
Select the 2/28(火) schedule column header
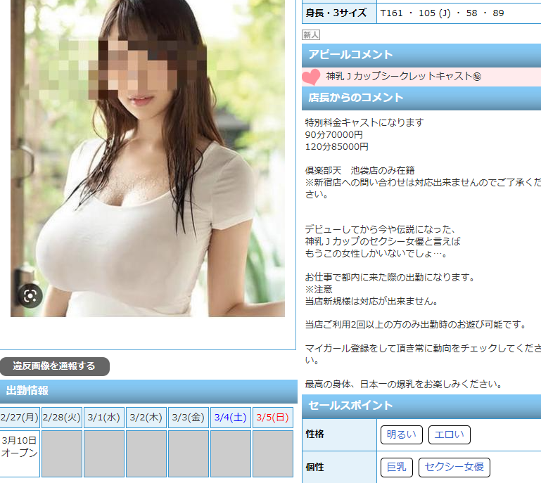click(x=62, y=418)
